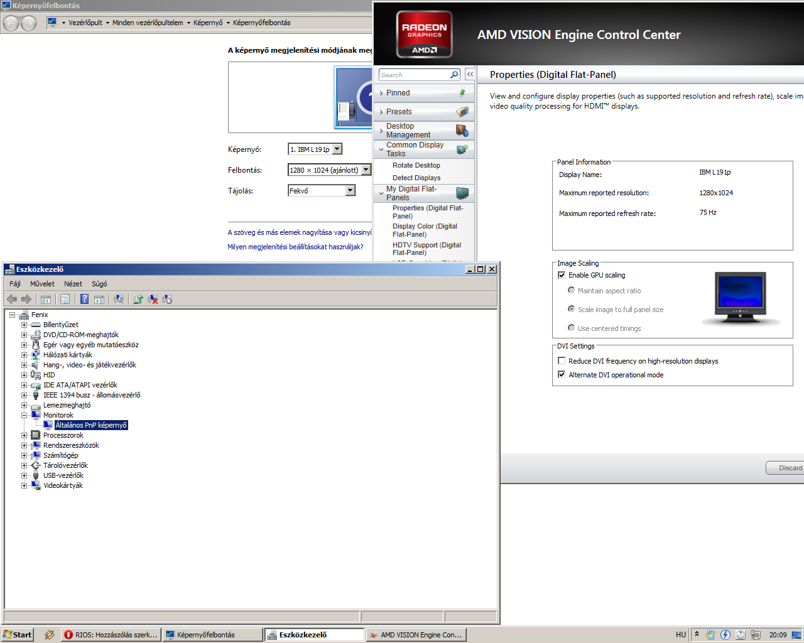
Task: Select Rotate Desktop in AMD sidebar
Action: coord(416,165)
